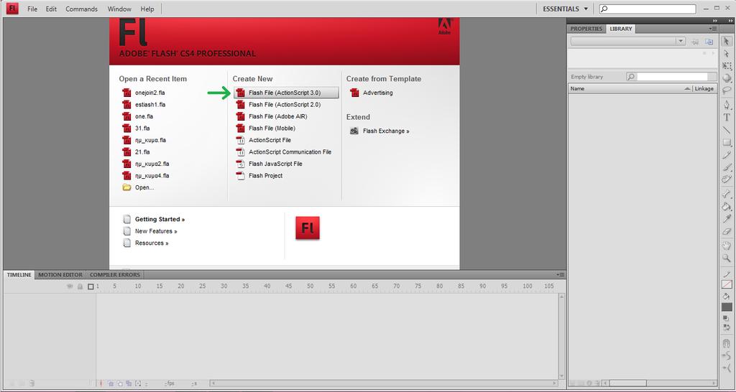Create Flash File (Adobe AIR)
The image size is (736, 392).
coord(272,116)
